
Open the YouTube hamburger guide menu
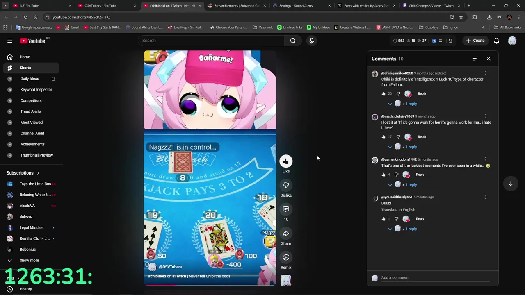[10, 41]
